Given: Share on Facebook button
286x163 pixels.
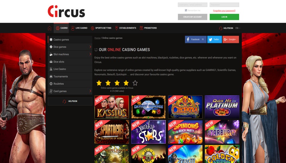Looking at the screenshot, I should tap(196, 39).
